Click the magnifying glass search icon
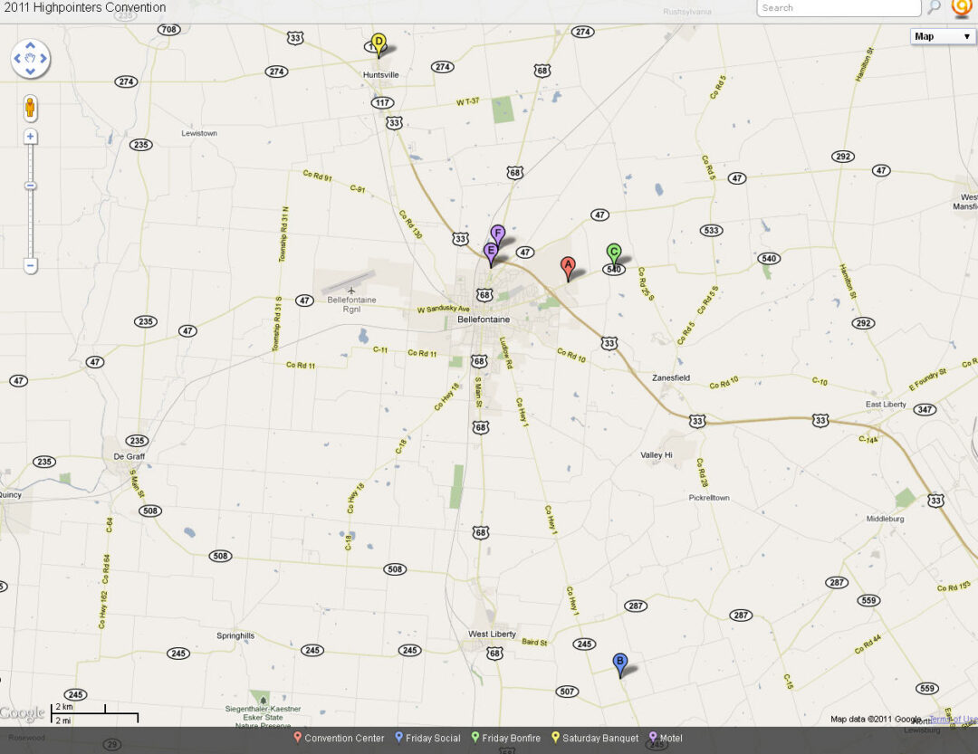 pyautogui.click(x=934, y=8)
